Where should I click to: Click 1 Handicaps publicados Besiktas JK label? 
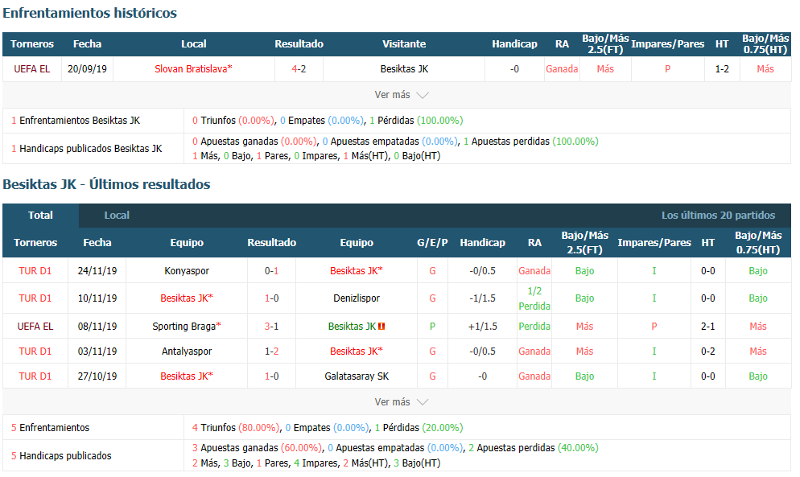87,149
